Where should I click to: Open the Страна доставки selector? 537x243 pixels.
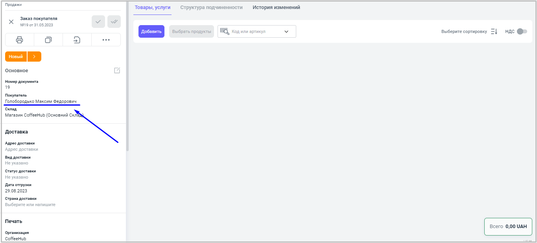(x=30, y=205)
